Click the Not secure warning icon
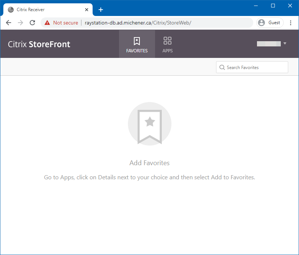Viewport: 299px width, 255px height. [x=47, y=23]
